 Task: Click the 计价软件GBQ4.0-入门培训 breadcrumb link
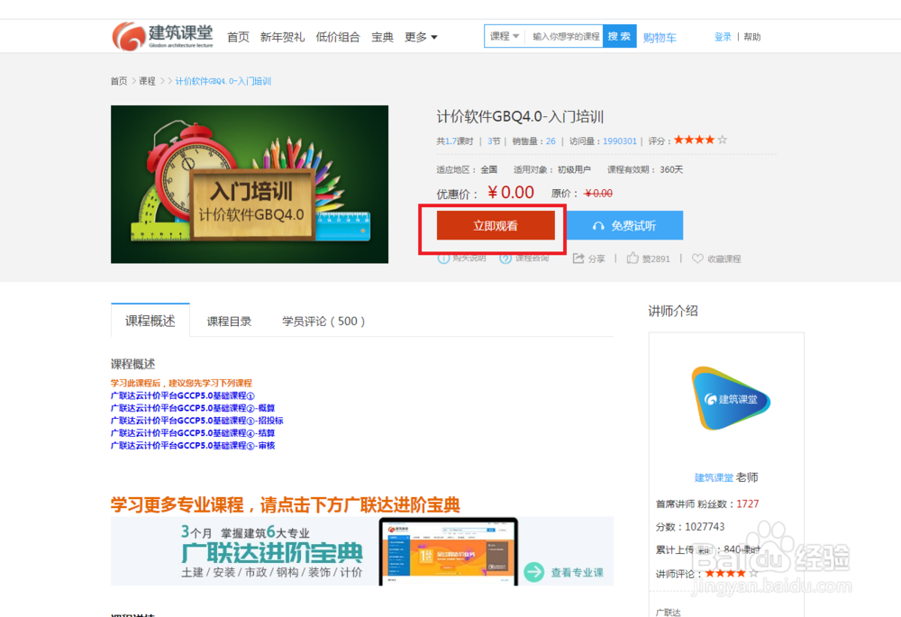coord(223,81)
